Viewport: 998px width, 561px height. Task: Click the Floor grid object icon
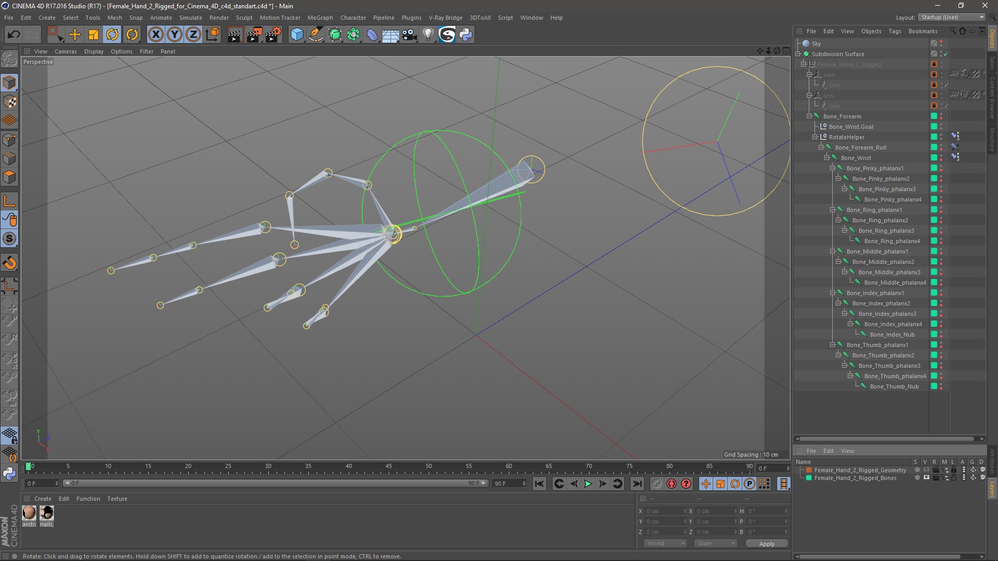coord(390,35)
